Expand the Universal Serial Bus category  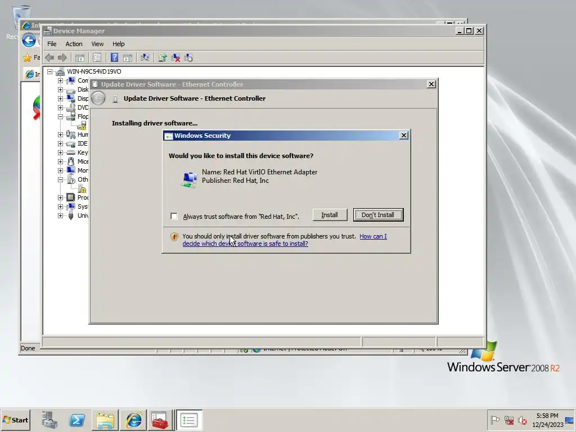point(60,215)
